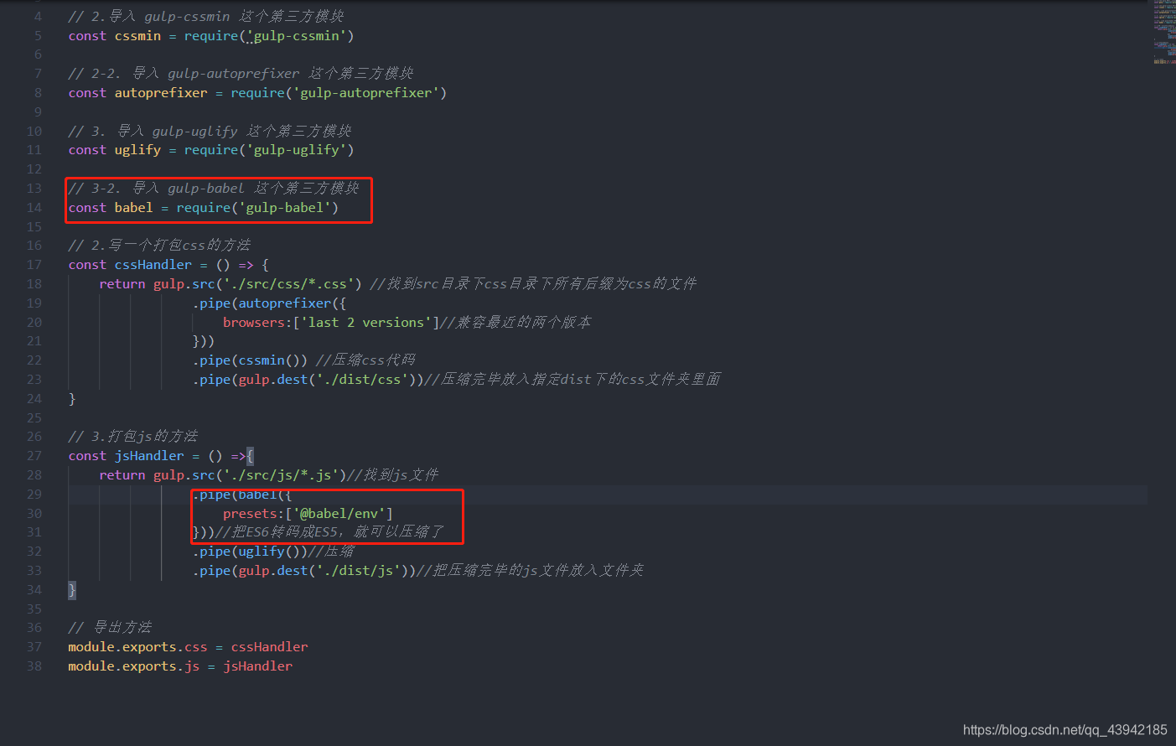
Task: Click the code minimap preview
Action: pyautogui.click(x=1164, y=32)
